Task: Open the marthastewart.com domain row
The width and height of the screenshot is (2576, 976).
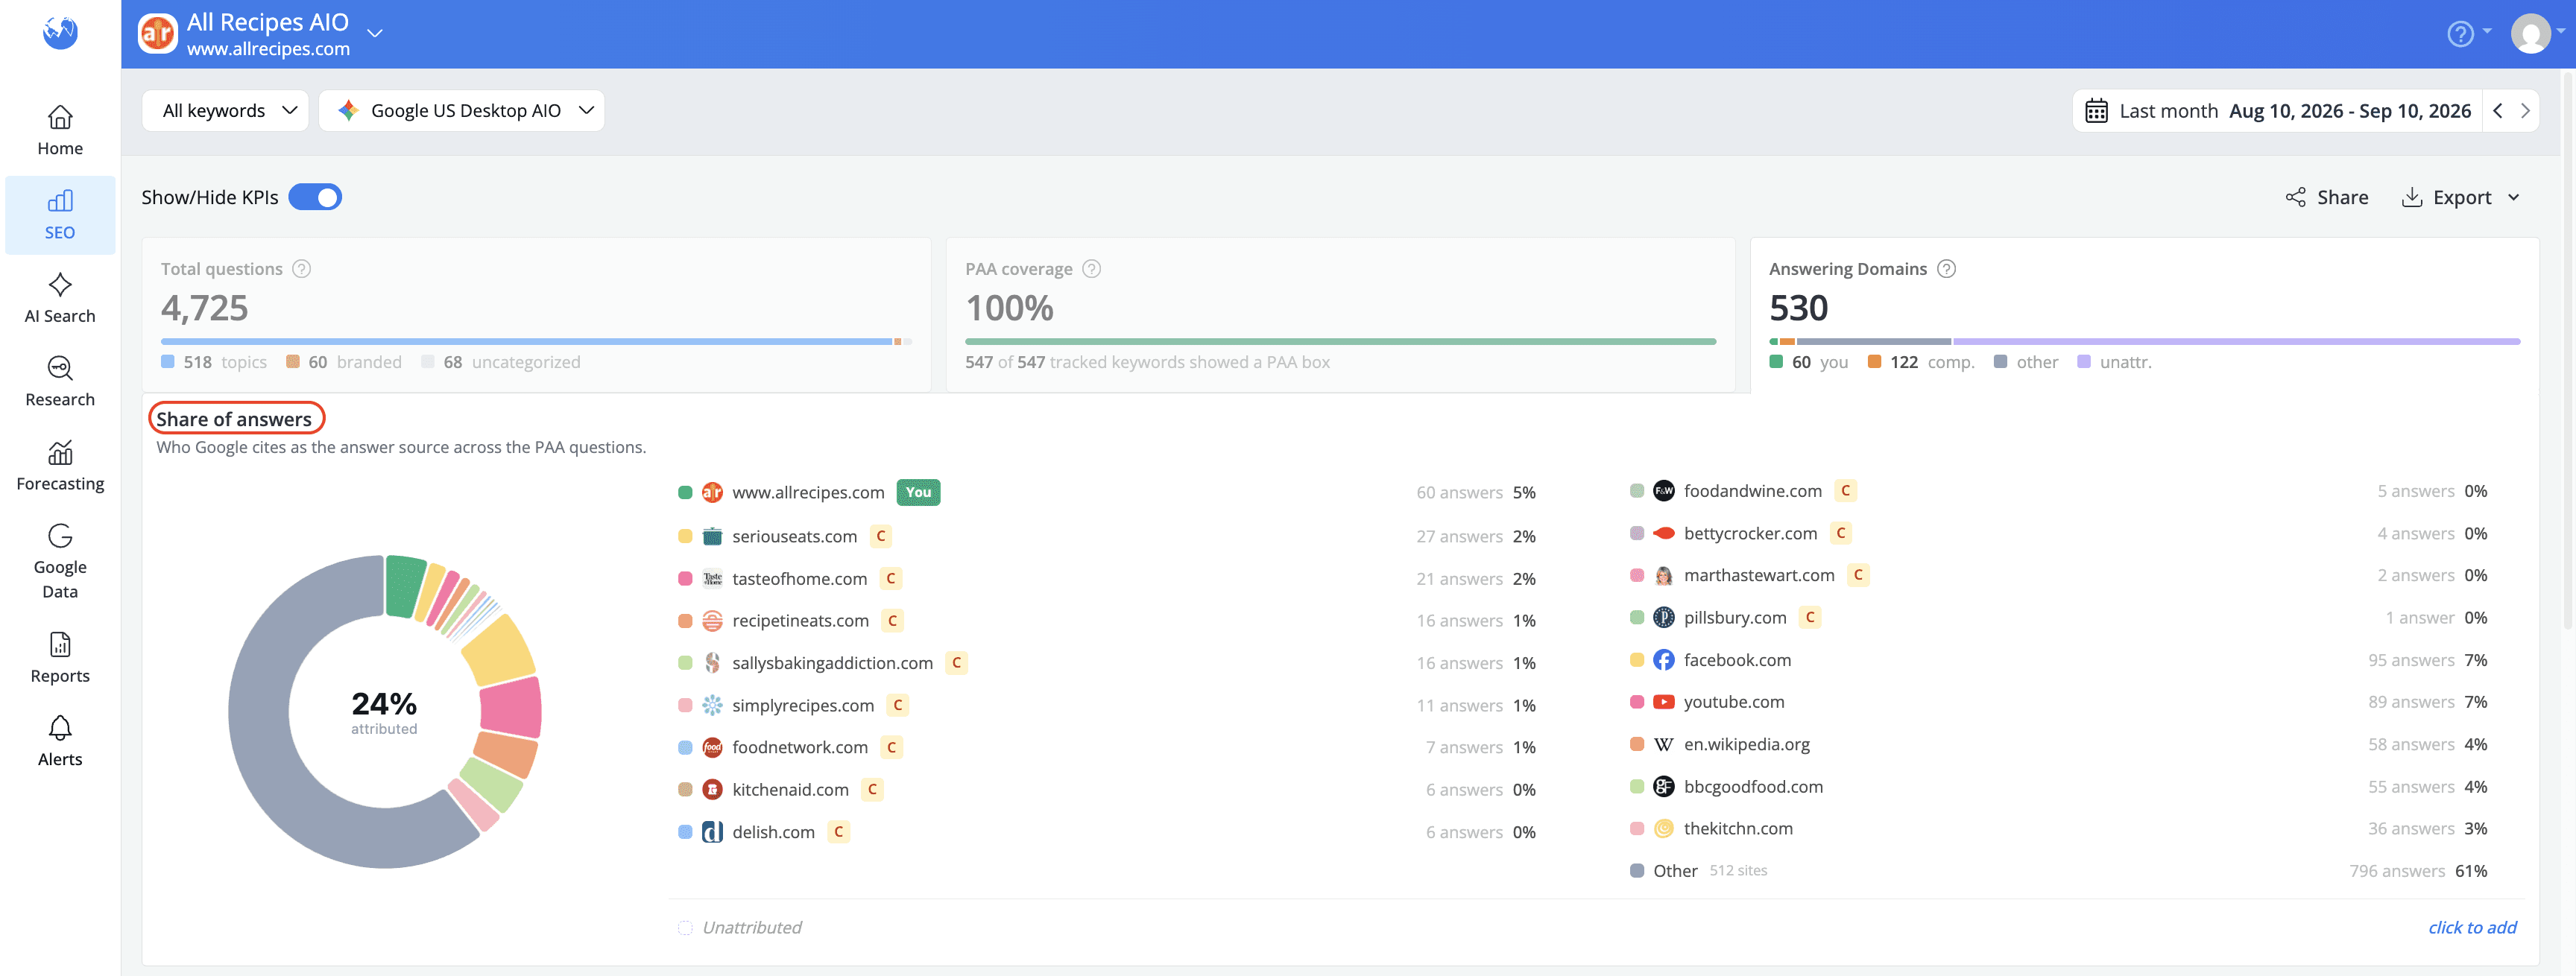Action: click(x=2058, y=575)
